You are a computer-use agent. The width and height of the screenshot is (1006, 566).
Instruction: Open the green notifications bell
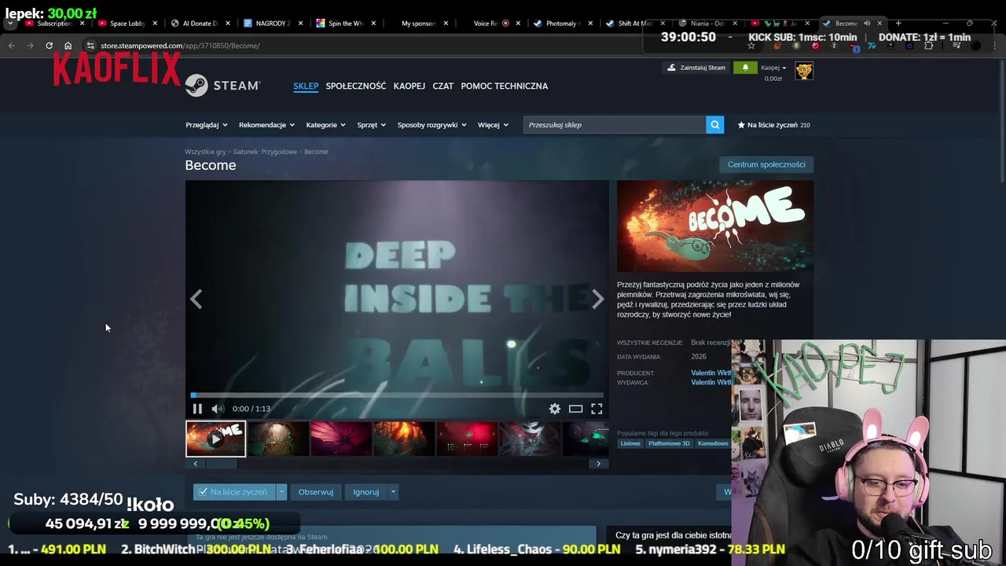coord(745,68)
